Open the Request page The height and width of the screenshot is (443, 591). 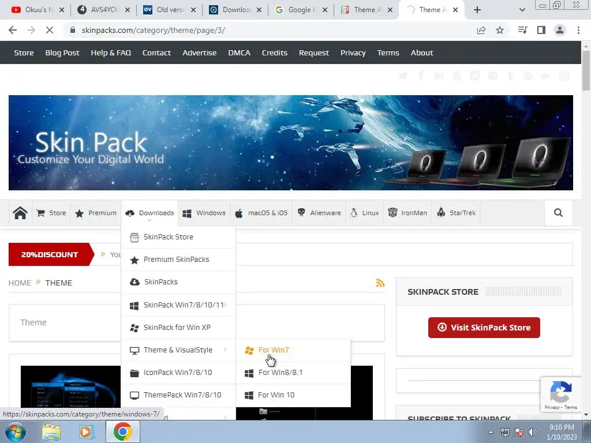313,52
